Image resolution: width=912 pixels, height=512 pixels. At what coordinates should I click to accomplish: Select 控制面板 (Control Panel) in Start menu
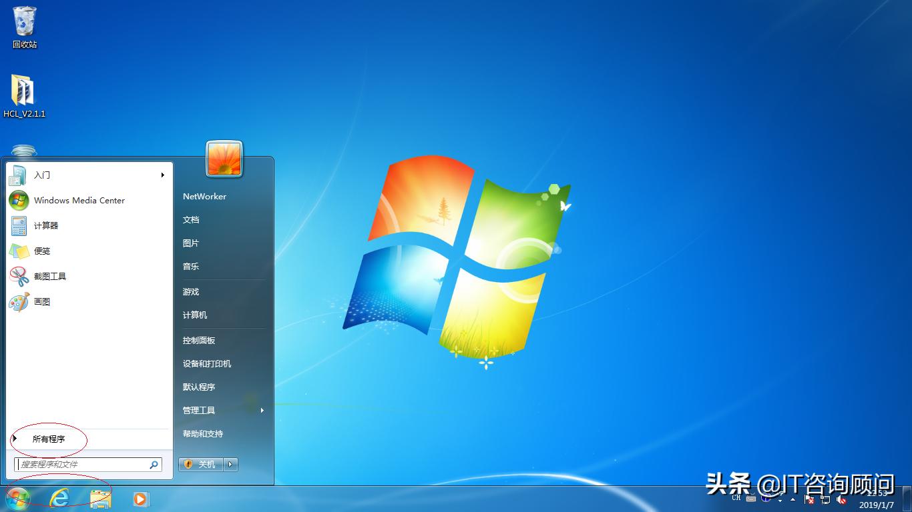(x=198, y=340)
